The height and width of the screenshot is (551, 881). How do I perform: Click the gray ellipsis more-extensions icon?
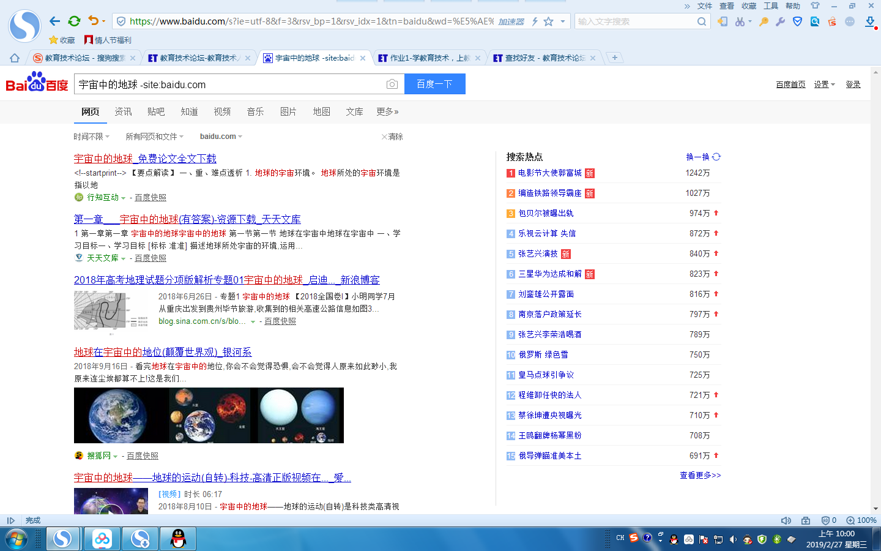(850, 21)
